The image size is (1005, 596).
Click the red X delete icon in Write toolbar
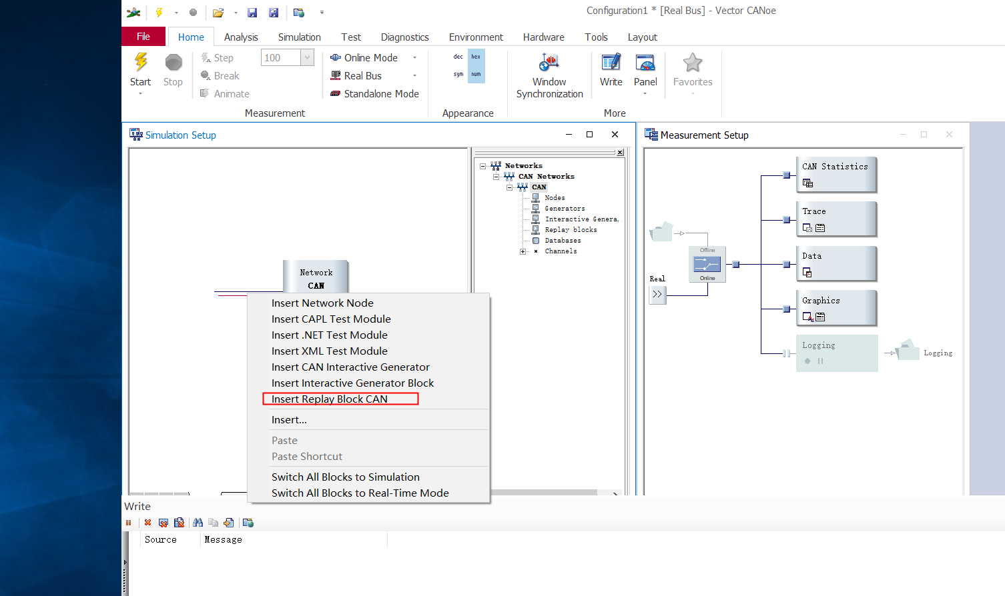tap(147, 523)
